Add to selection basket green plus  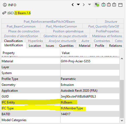(x=103, y=5)
